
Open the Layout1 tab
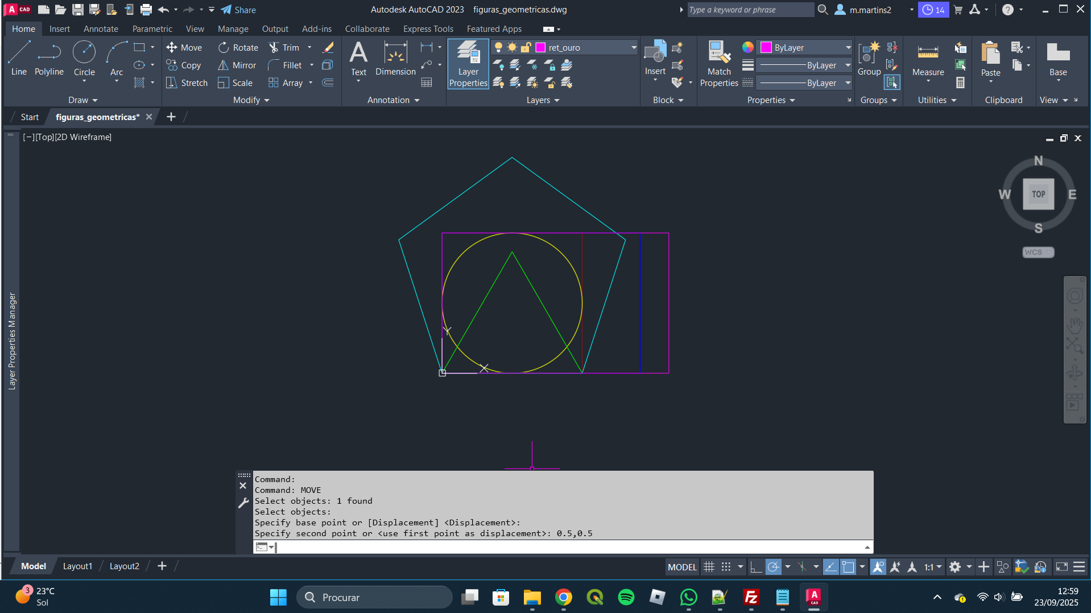pyautogui.click(x=77, y=566)
